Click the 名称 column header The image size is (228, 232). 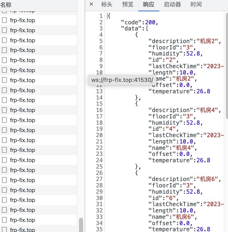coord(6,4)
